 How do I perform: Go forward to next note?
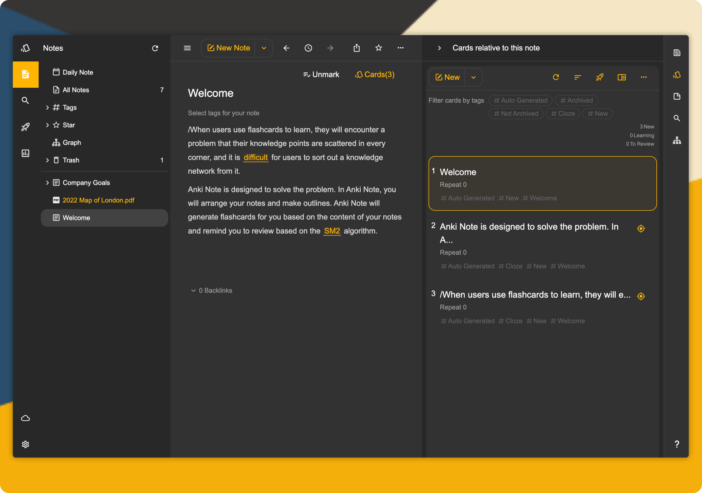pyautogui.click(x=330, y=48)
